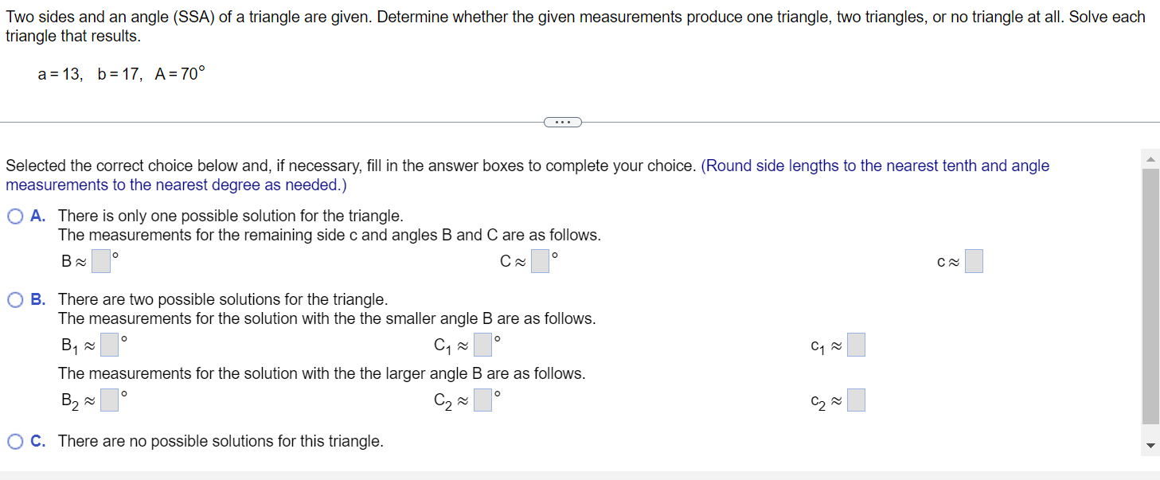
Task: Click the input box for B2
Action: pos(109,400)
